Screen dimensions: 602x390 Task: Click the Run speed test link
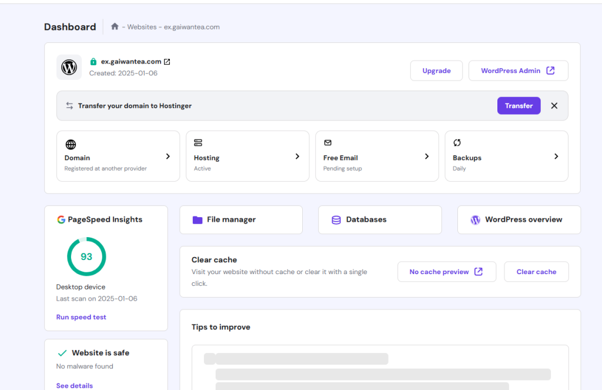coord(81,317)
